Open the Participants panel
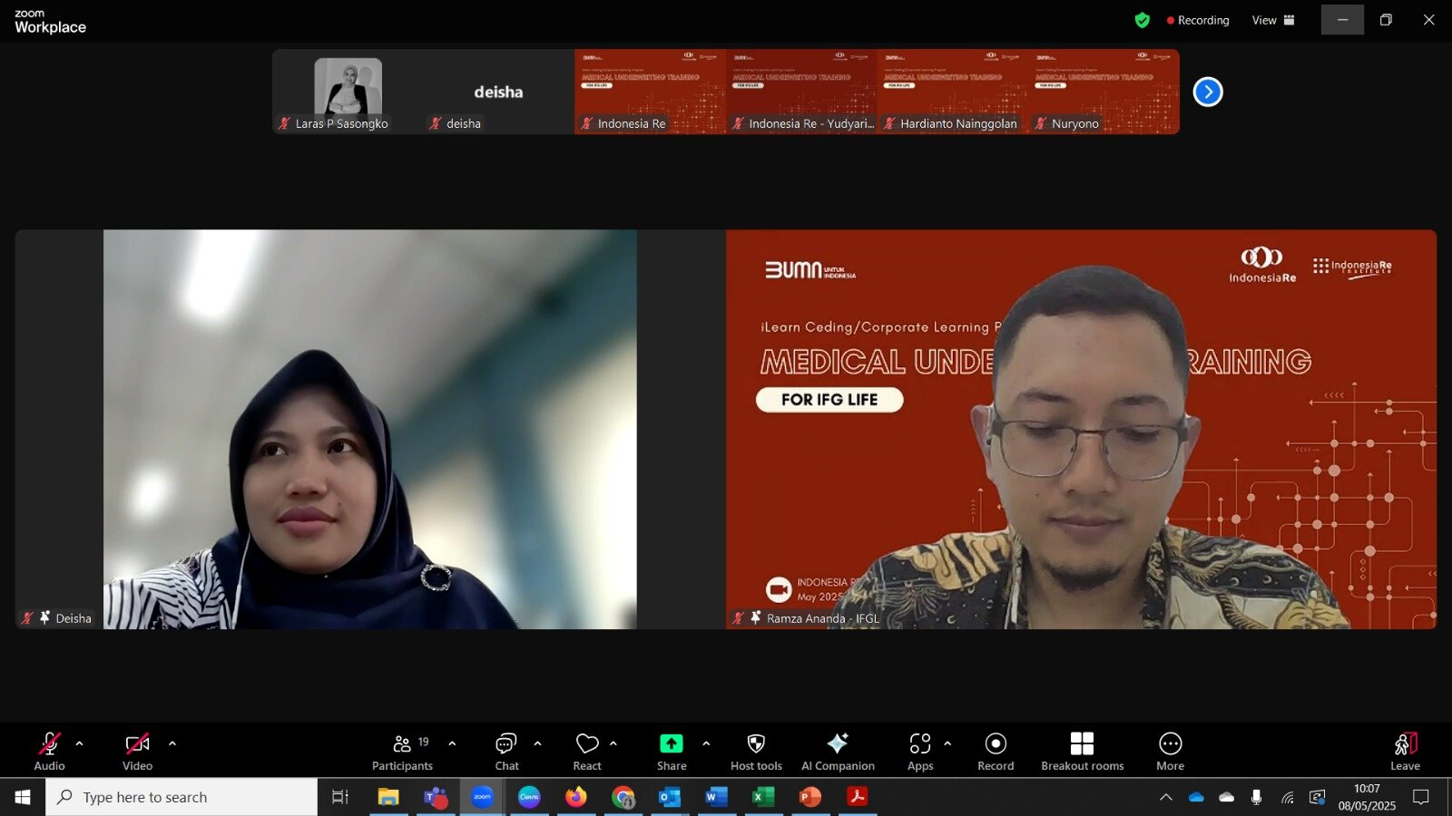Viewport: 1452px width, 816px height. [403, 751]
